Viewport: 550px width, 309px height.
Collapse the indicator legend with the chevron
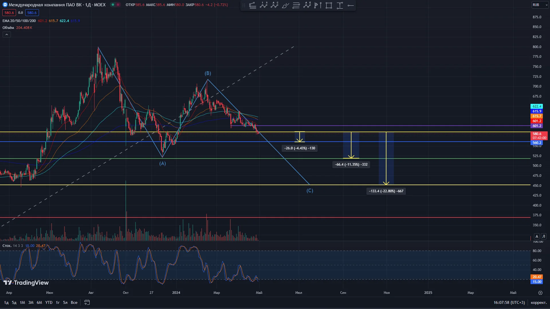click(x=7, y=35)
